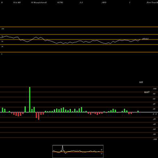Click the -20 label on the MR axis
Screen dimensions: 158x158
click(154, 119)
